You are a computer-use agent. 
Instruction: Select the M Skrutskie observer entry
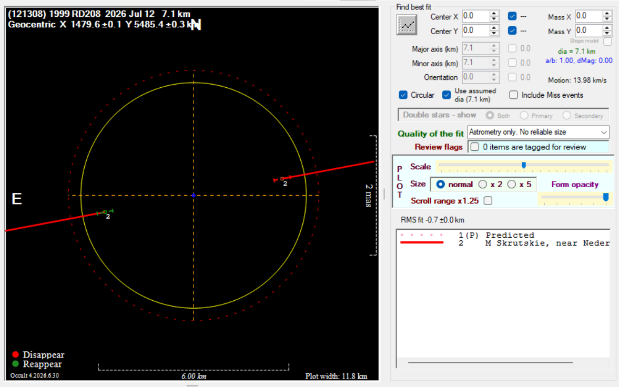[534, 243]
